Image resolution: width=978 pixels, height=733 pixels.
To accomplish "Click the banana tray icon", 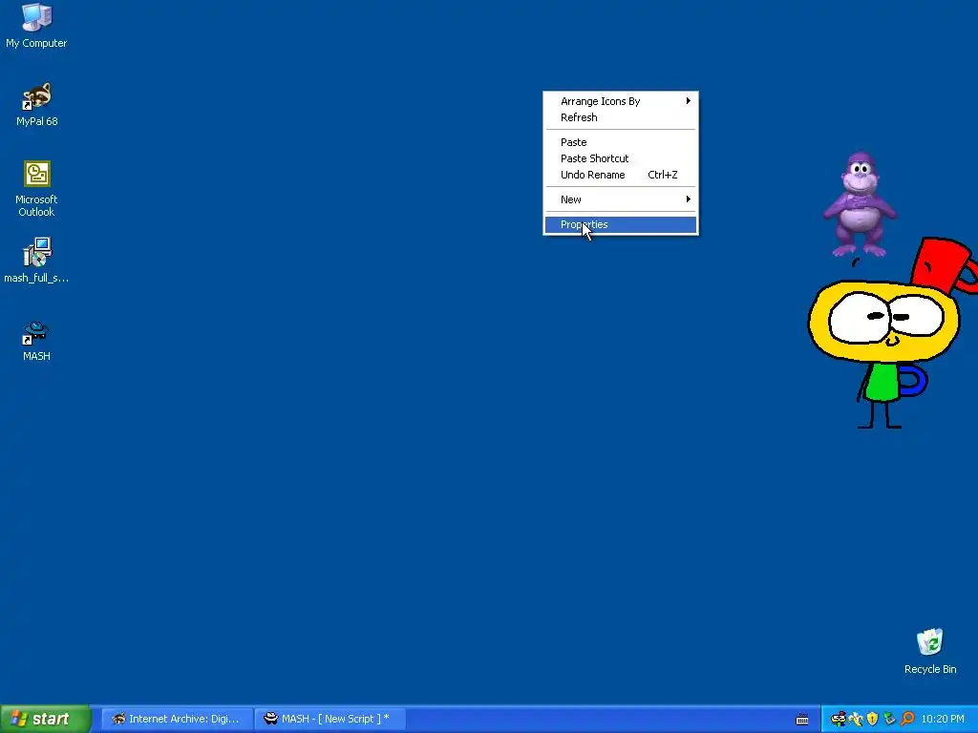I will pyautogui.click(x=855, y=720).
